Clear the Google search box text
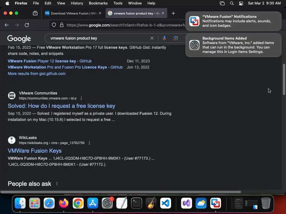This screenshot has height=214, width=286. click(x=152, y=38)
